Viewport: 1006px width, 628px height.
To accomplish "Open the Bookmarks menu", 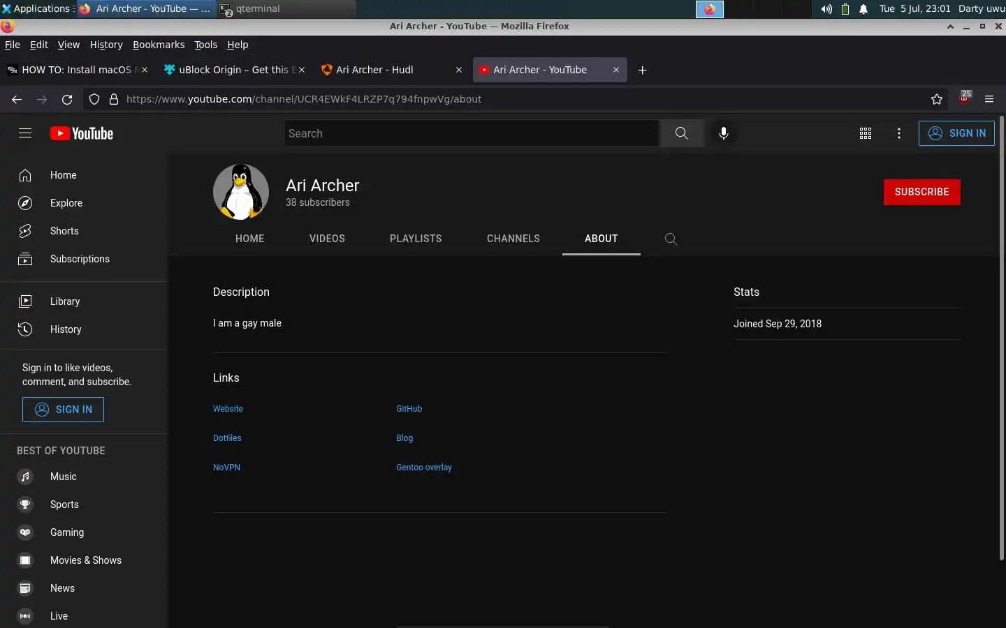I will point(159,45).
